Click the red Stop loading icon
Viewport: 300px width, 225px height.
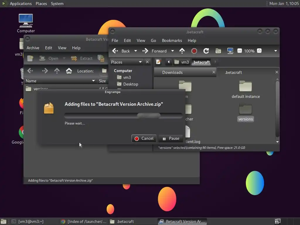pos(194,51)
